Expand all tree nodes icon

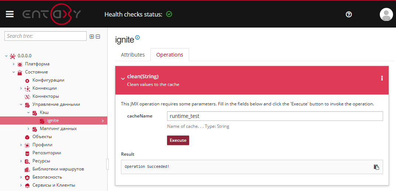click(x=92, y=36)
